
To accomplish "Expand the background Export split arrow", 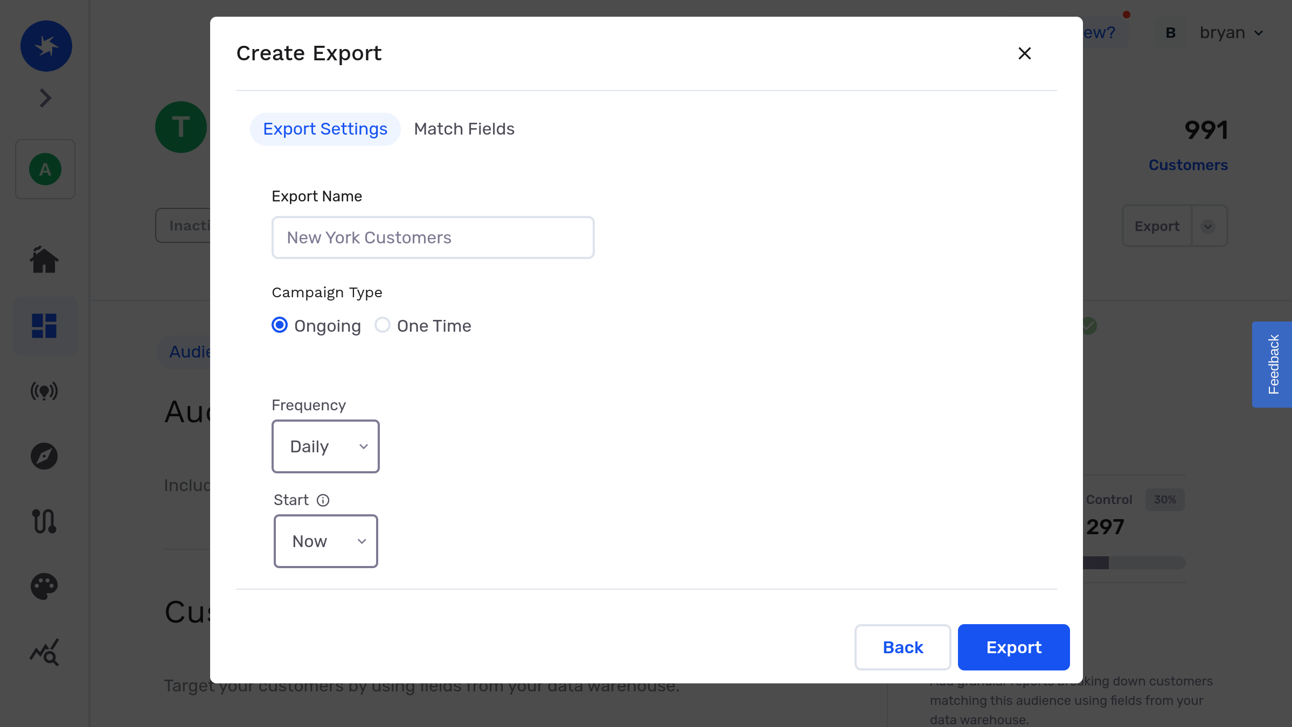I will click(x=1208, y=226).
